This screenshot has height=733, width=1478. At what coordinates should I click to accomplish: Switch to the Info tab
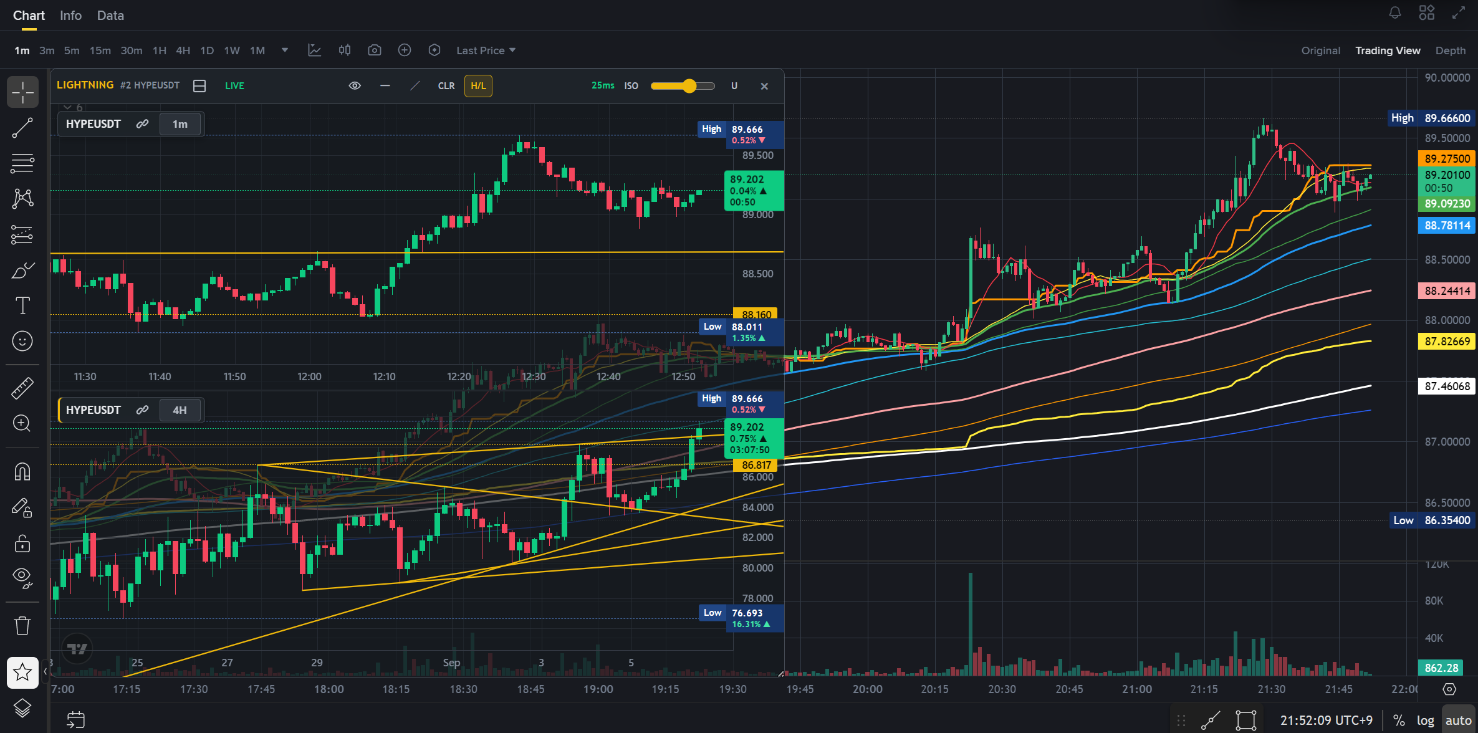[70, 16]
